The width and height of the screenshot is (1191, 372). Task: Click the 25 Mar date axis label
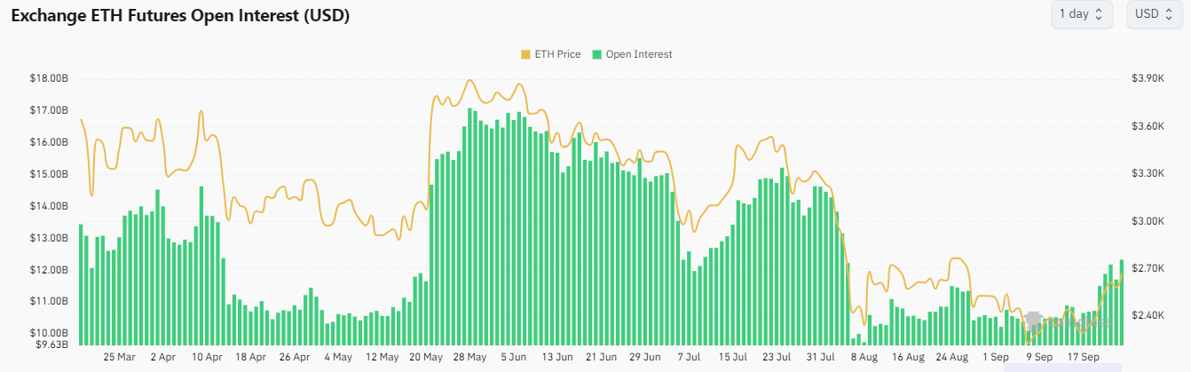120,357
